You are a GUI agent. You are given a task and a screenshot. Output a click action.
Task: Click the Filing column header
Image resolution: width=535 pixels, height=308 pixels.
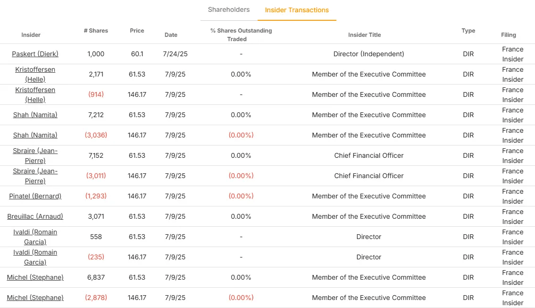click(509, 35)
